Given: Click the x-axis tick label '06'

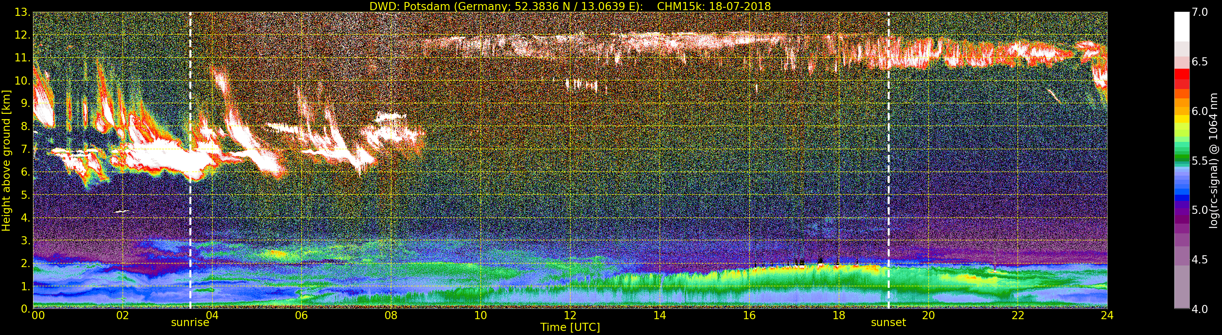Looking at the screenshot, I should point(302,315).
